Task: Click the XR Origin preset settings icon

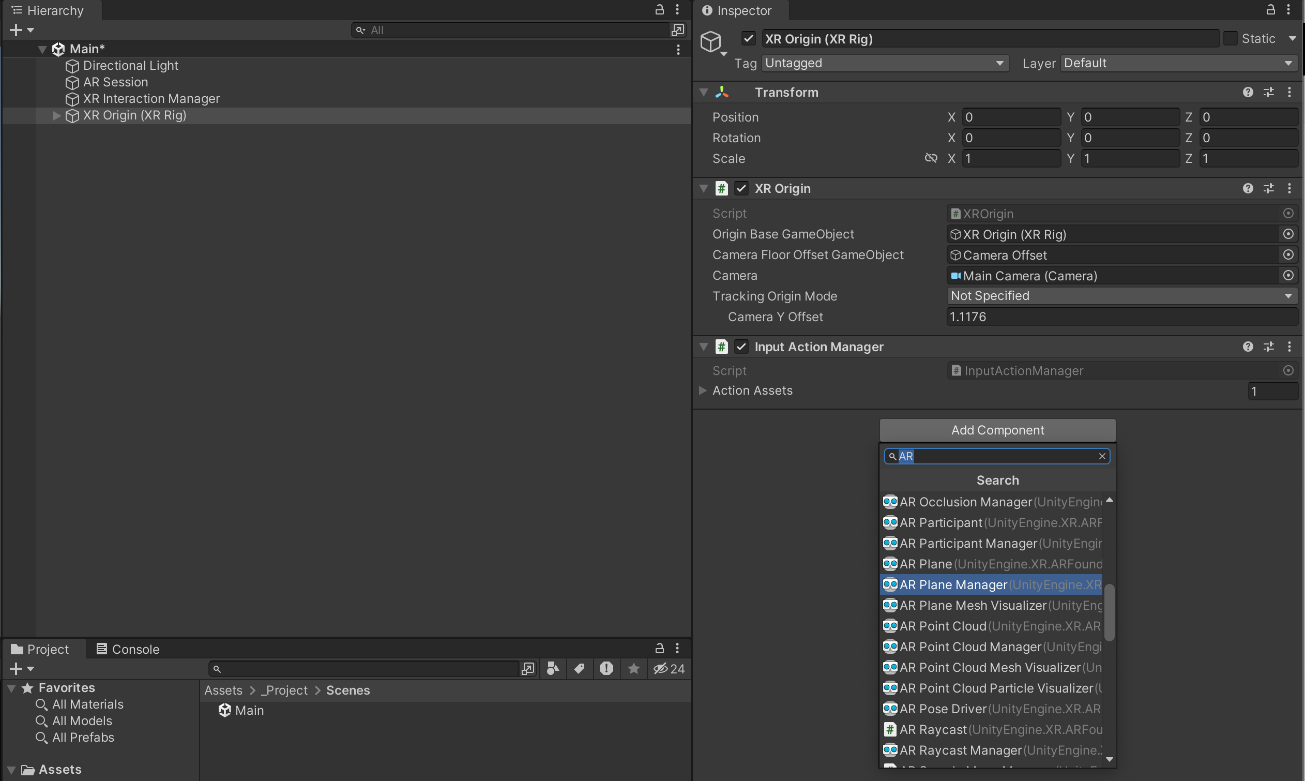Action: (x=1269, y=188)
